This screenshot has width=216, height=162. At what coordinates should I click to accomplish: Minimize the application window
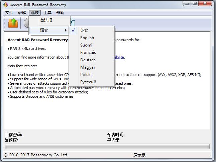tap(187, 3)
